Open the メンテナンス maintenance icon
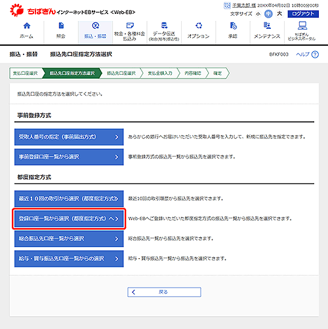The image size is (328, 329). (x=267, y=26)
